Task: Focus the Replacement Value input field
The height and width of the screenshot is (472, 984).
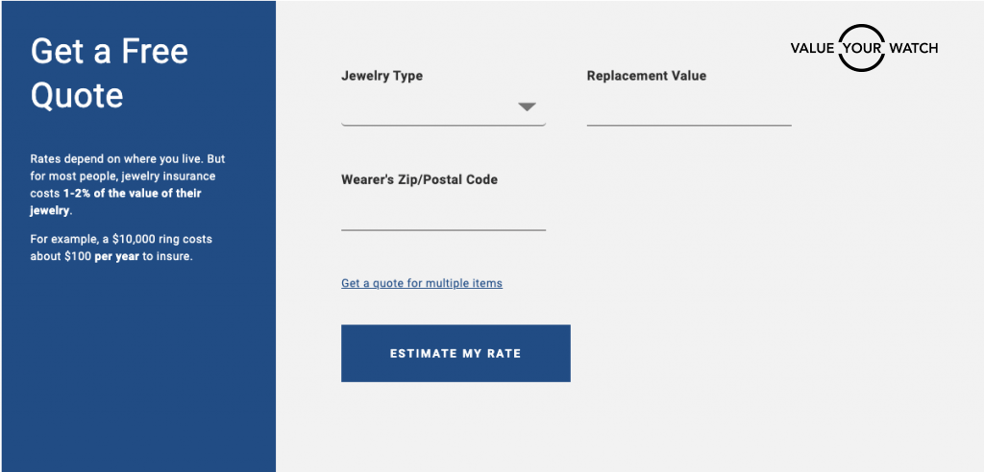Action: (689, 109)
